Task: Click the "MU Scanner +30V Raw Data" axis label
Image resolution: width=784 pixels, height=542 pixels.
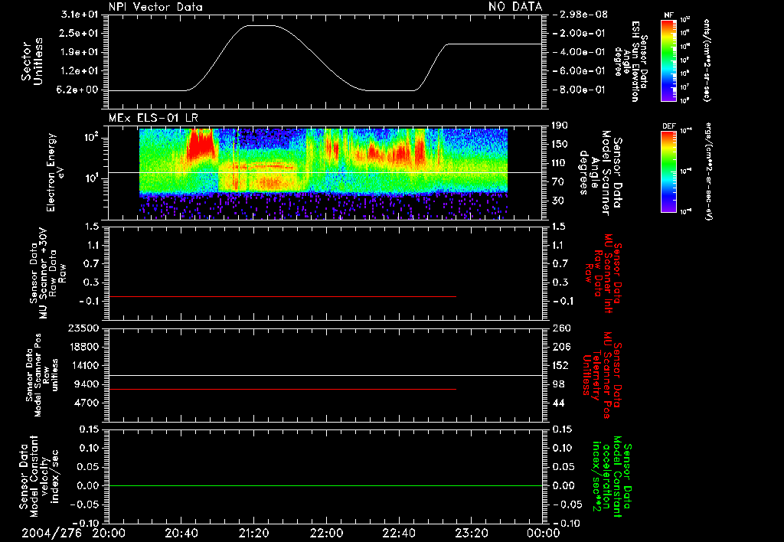Action: tap(47, 274)
